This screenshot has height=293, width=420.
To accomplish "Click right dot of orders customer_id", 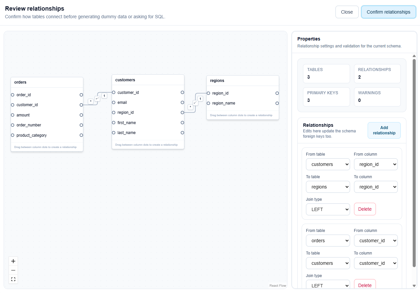I will pyautogui.click(x=81, y=105).
